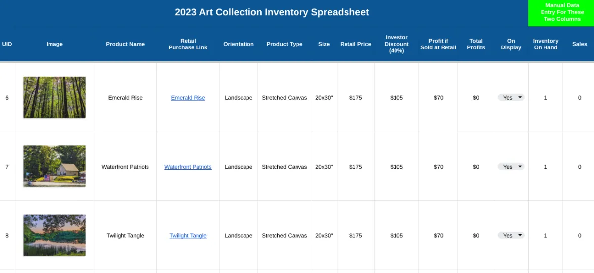Open the Waterfront Patriots purchase link
Viewport: 594px width, 273px height.
[x=188, y=167]
